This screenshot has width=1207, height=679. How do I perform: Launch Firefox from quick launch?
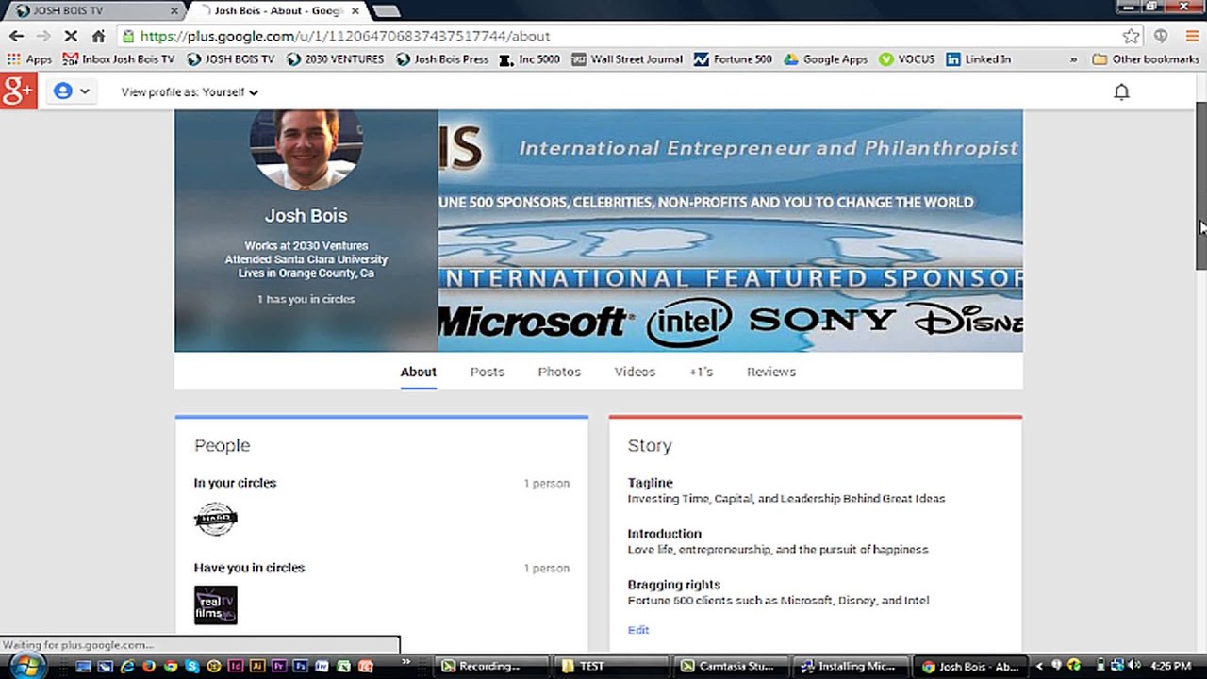(149, 666)
